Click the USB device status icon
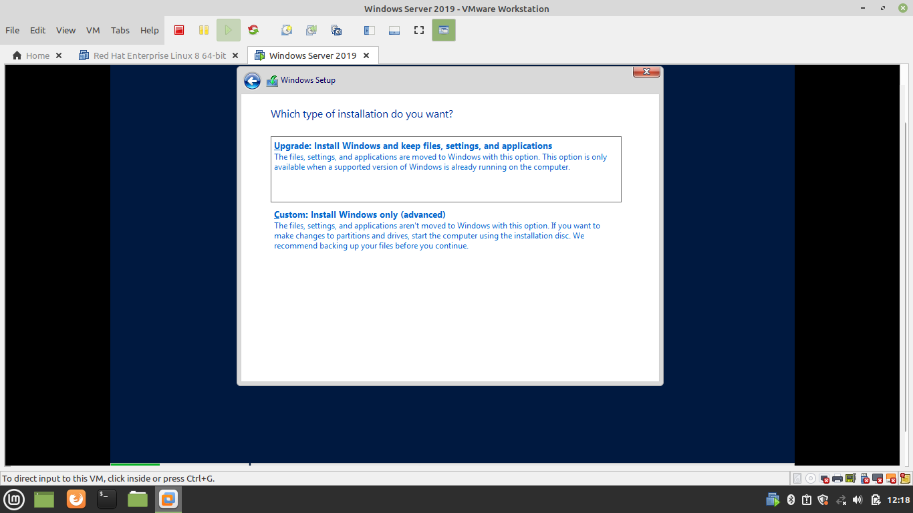 [x=865, y=478]
